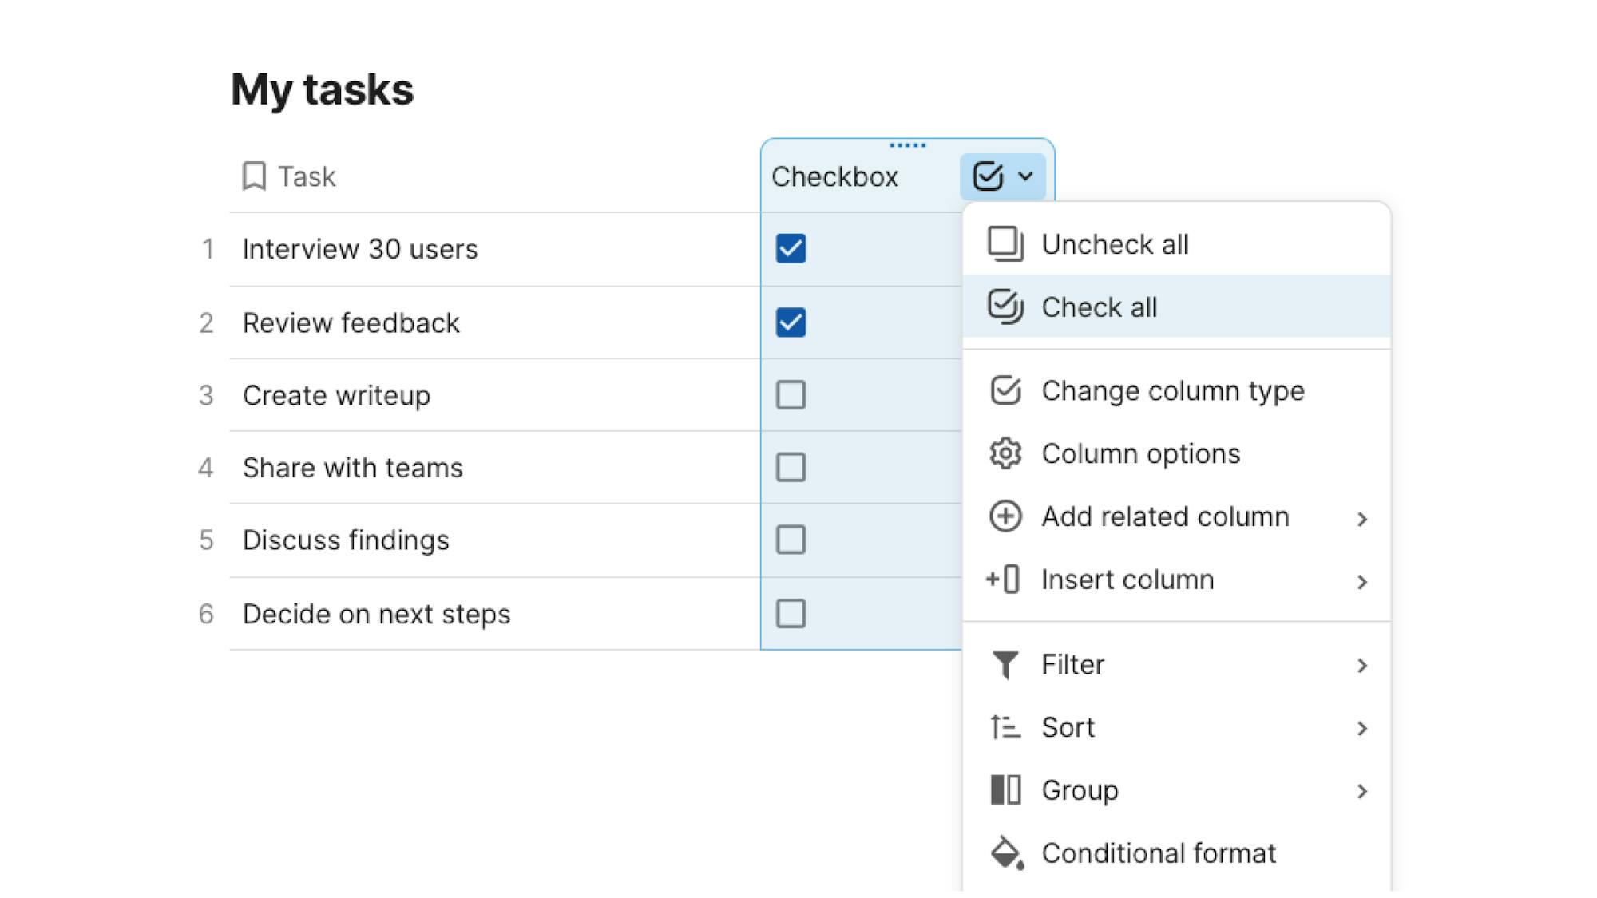
Task: Check the Create writeup checkbox
Action: point(791,394)
